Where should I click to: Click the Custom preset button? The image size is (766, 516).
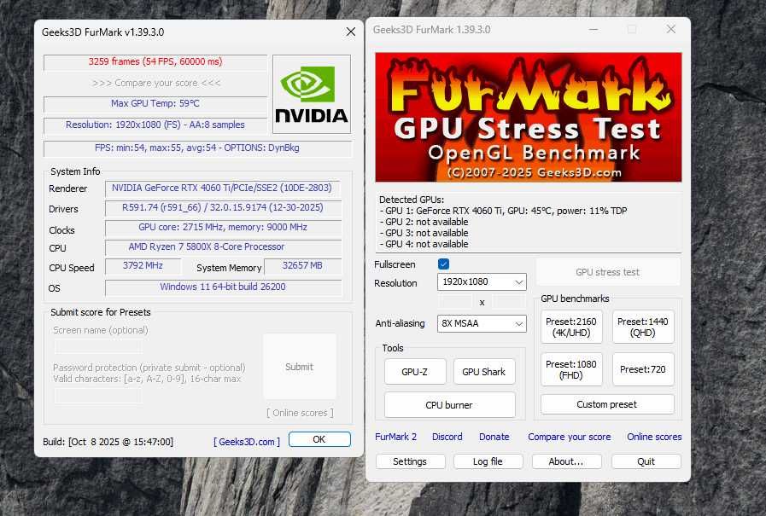coord(607,404)
